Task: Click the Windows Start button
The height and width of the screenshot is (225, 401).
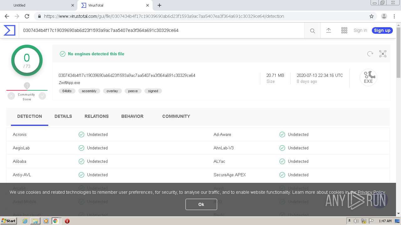Action: pos(8,221)
